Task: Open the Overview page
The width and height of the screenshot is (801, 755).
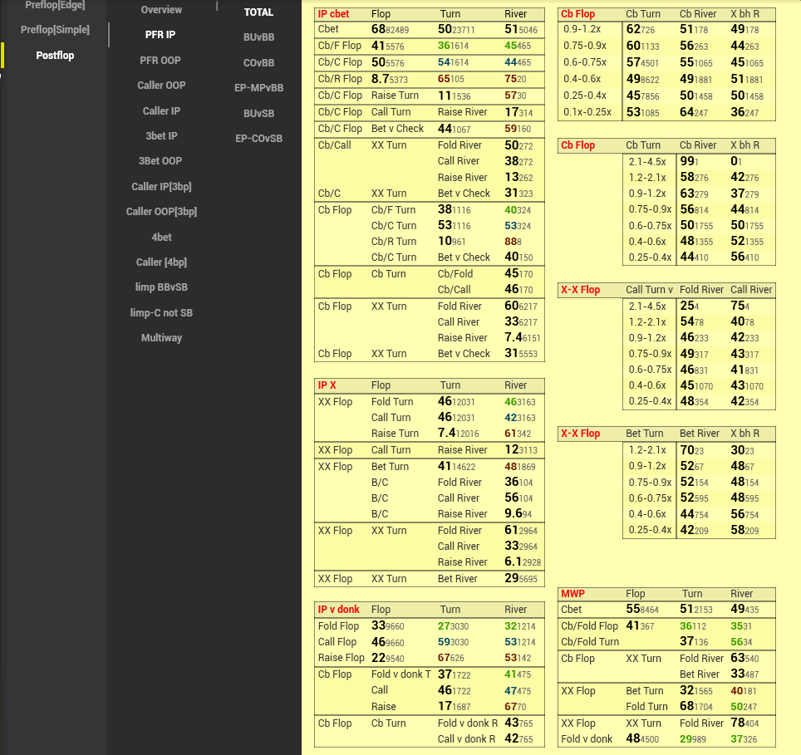Action: point(161,10)
